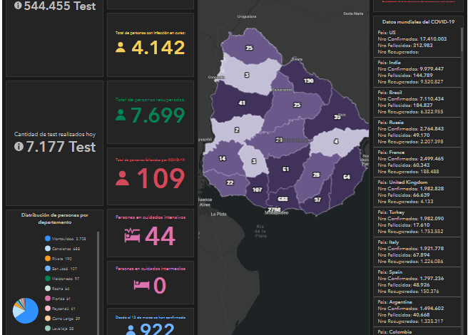This screenshot has width=468, height=335.
Task: Select the Montevideo blue legend dot
Action: coord(47,239)
